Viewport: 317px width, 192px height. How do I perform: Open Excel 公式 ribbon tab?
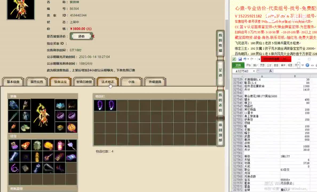269,65
